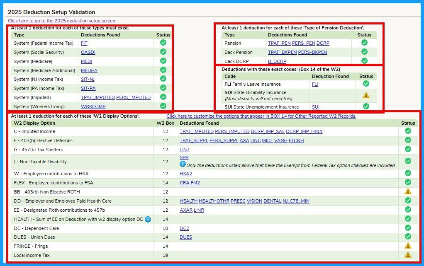Open the TPAF_PEN pension deduction link

[279, 43]
